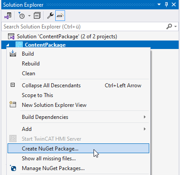Open the search options dropdown arrow
Image resolution: width=180 pixels, height=175 pixels.
click(x=176, y=27)
